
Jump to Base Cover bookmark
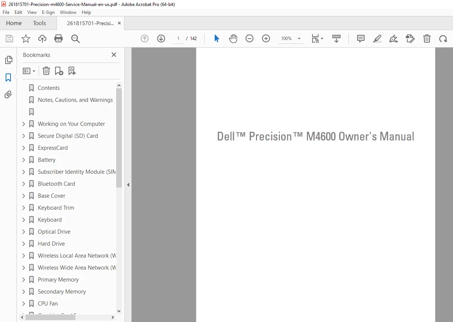(x=51, y=196)
